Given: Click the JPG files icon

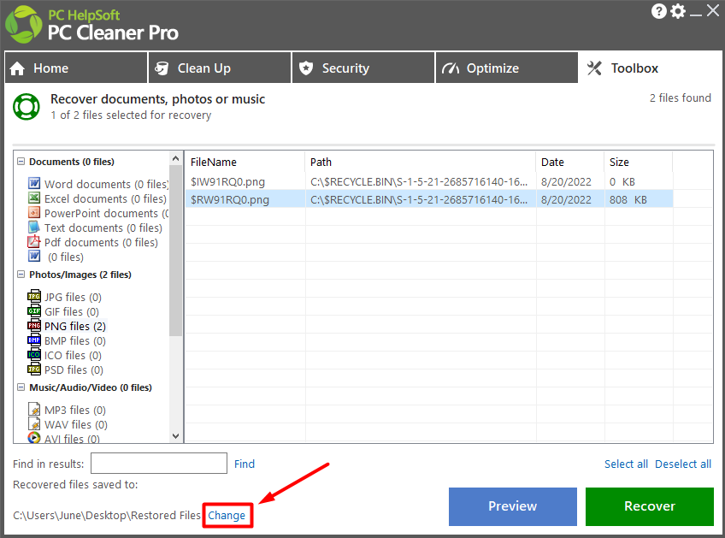Looking at the screenshot, I should [x=33, y=296].
